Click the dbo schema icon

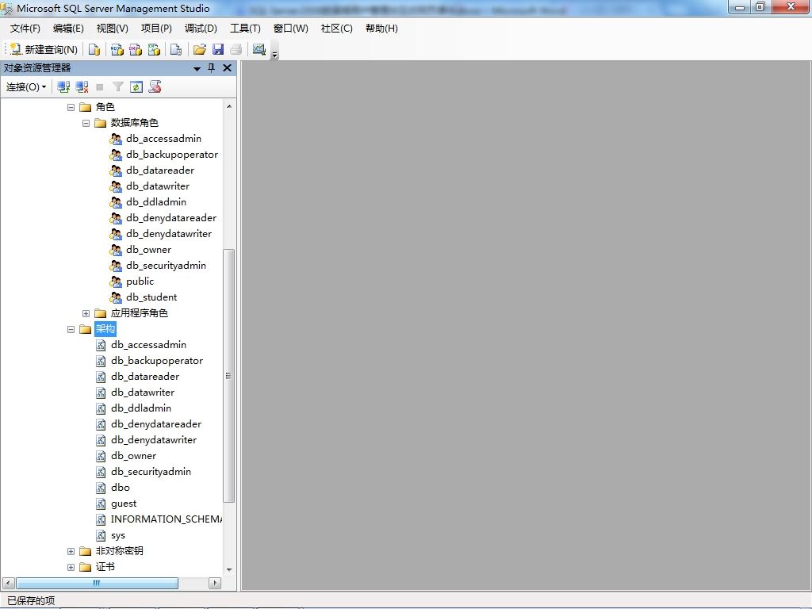click(x=101, y=488)
